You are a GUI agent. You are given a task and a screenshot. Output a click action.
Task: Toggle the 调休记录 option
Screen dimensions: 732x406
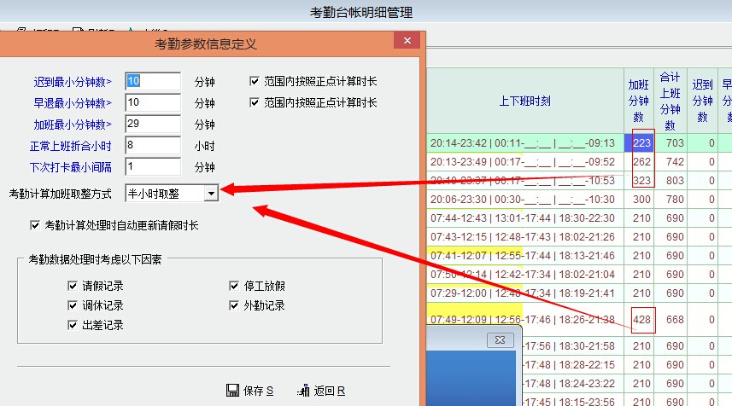coord(73,305)
